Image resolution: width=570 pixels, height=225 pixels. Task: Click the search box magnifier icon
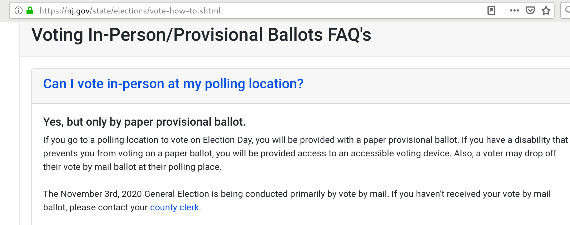[x=567, y=10]
